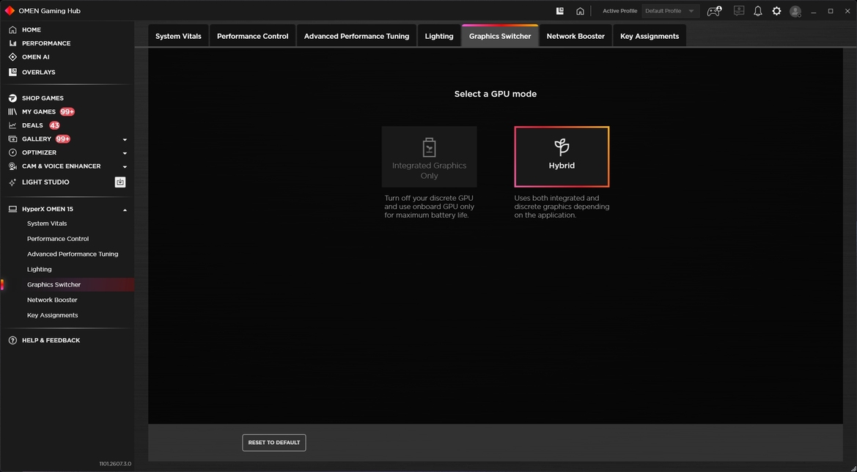Image resolution: width=857 pixels, height=472 pixels.
Task: Collapse the HyperX OMEN 15 section
Action: tap(125, 210)
